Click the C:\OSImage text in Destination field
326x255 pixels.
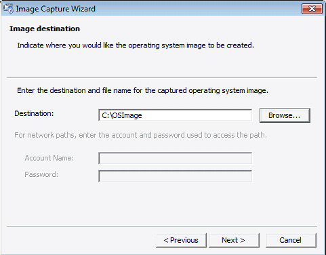tap(122, 115)
